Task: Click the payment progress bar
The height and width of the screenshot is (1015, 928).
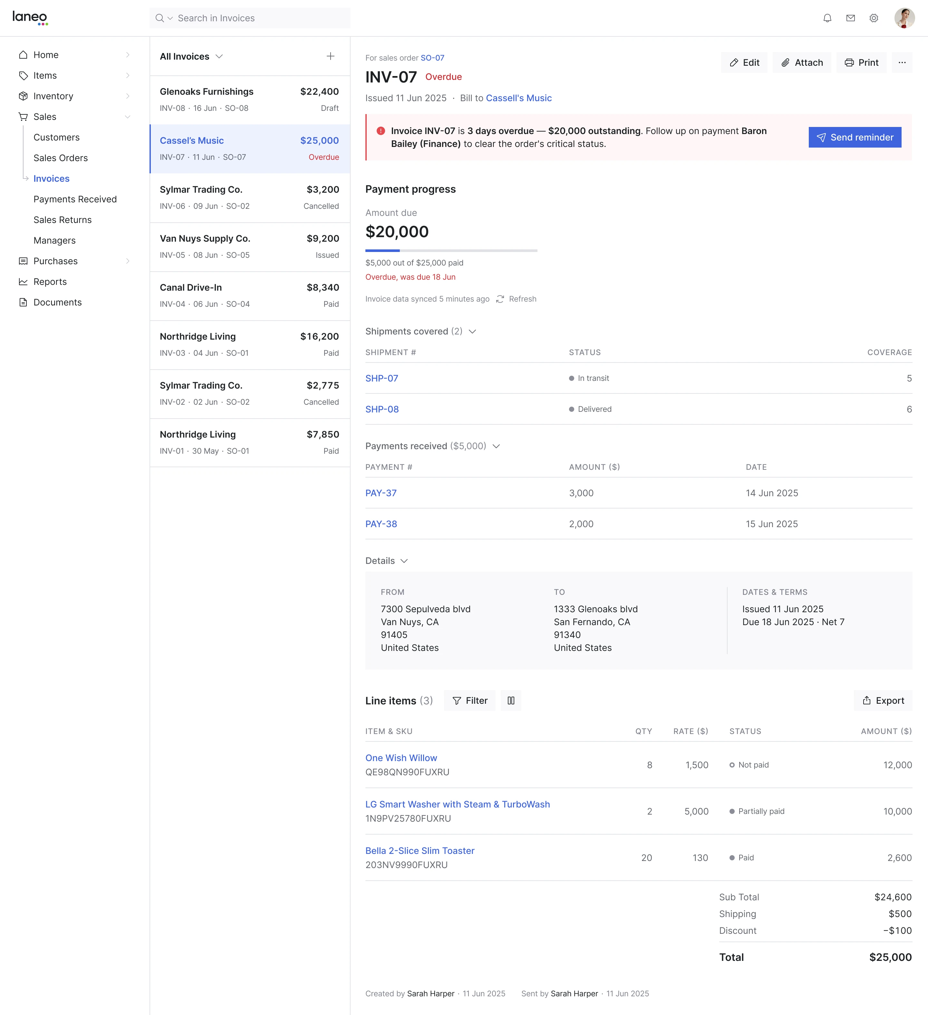Action: pos(451,251)
